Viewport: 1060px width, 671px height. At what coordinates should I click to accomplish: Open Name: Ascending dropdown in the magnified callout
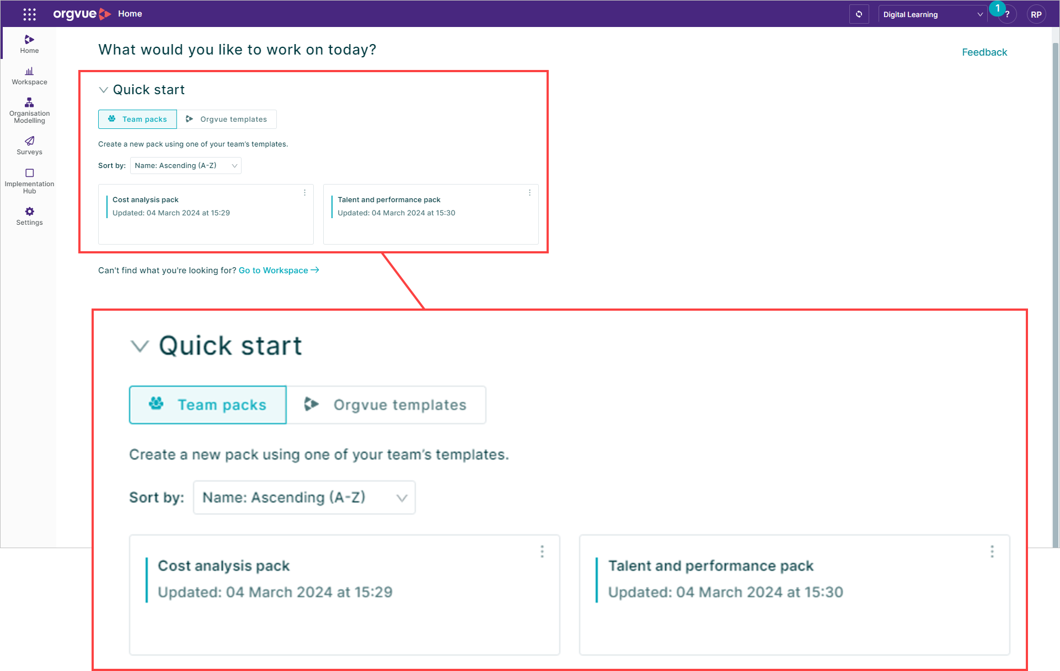(304, 497)
